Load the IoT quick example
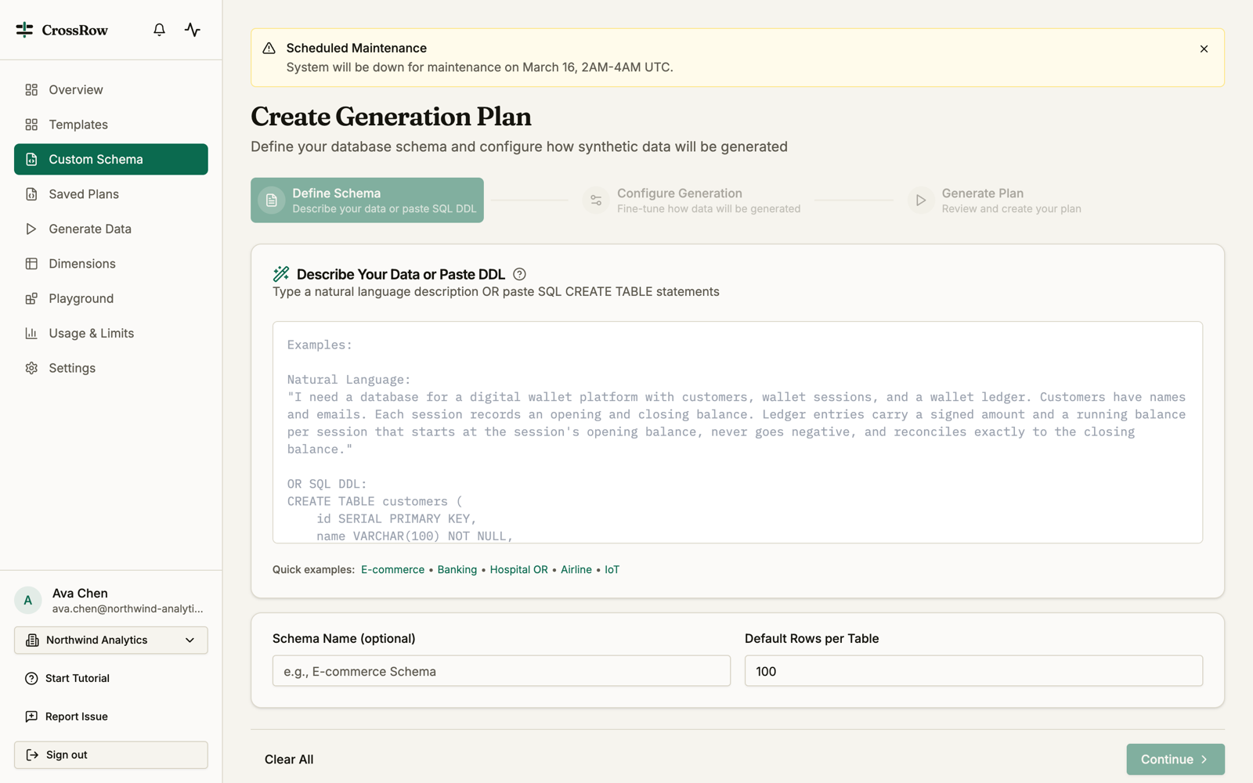 click(x=612, y=570)
